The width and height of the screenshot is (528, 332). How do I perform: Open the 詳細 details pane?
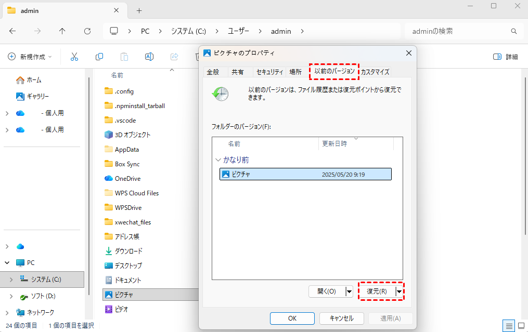click(x=505, y=57)
